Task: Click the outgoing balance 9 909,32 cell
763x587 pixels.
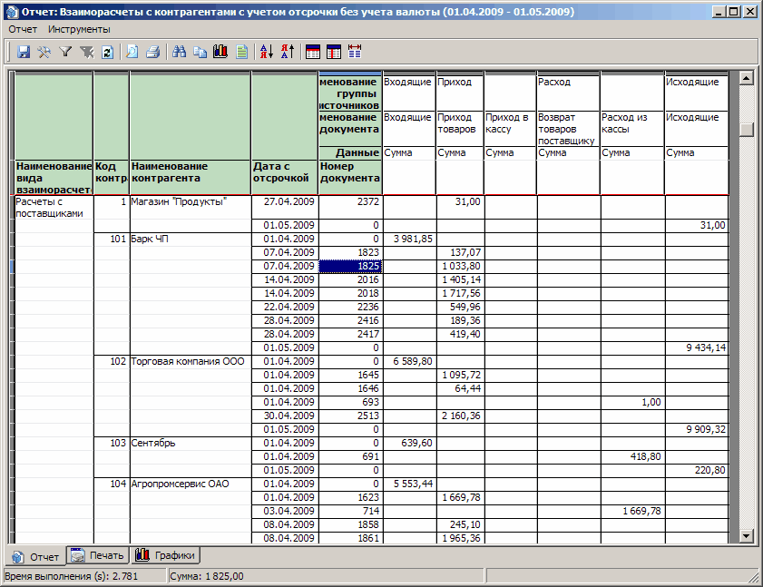Action: (x=697, y=430)
